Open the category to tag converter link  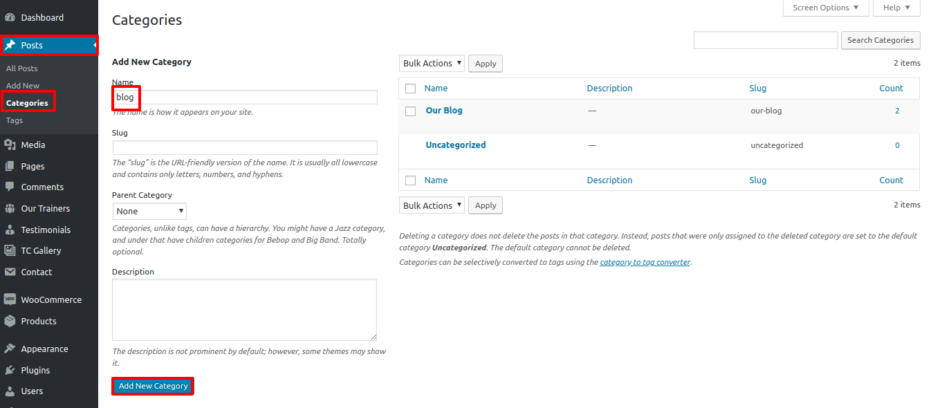tap(645, 262)
